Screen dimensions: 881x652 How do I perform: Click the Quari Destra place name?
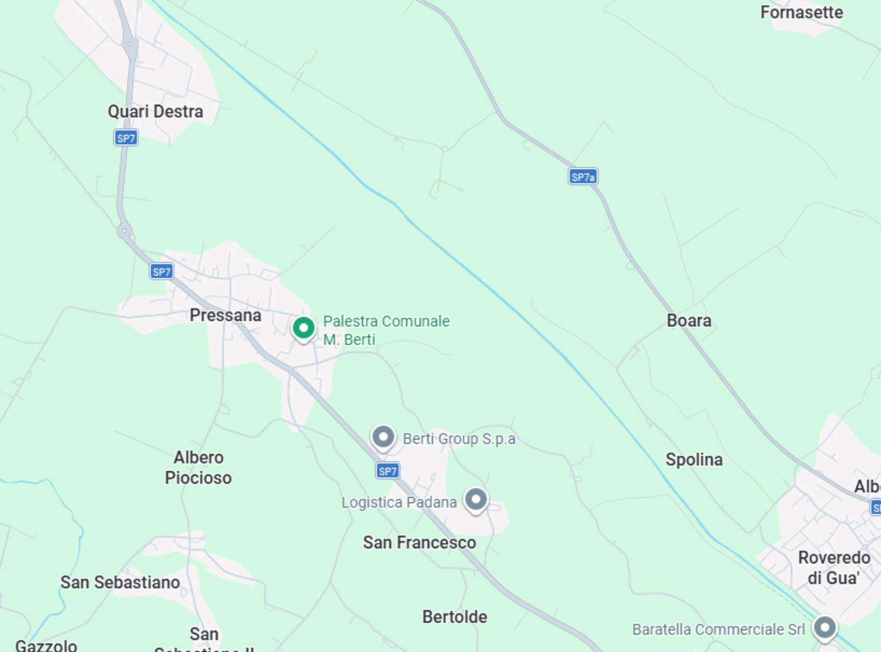pyautogui.click(x=156, y=112)
